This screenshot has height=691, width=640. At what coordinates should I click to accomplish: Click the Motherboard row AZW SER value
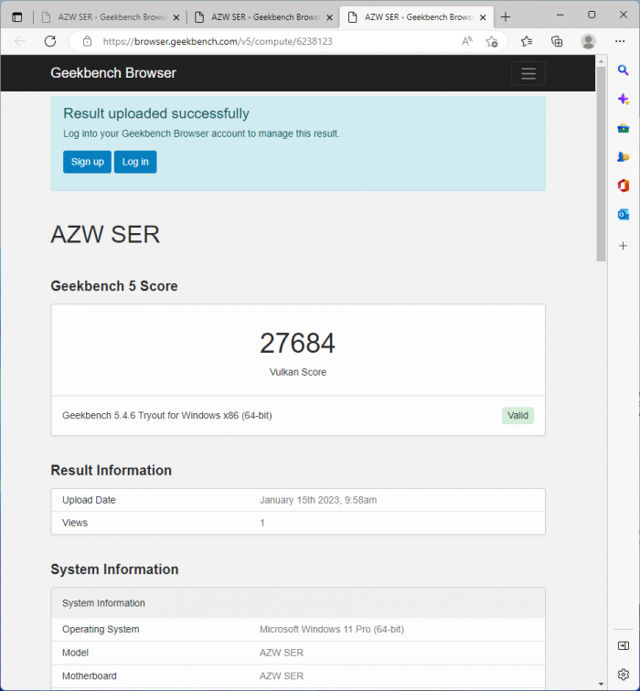282,676
